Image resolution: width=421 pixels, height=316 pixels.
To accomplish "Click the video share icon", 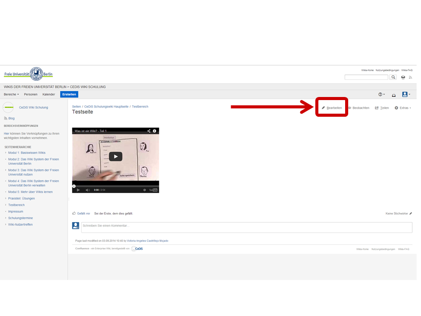I will 149,131.
